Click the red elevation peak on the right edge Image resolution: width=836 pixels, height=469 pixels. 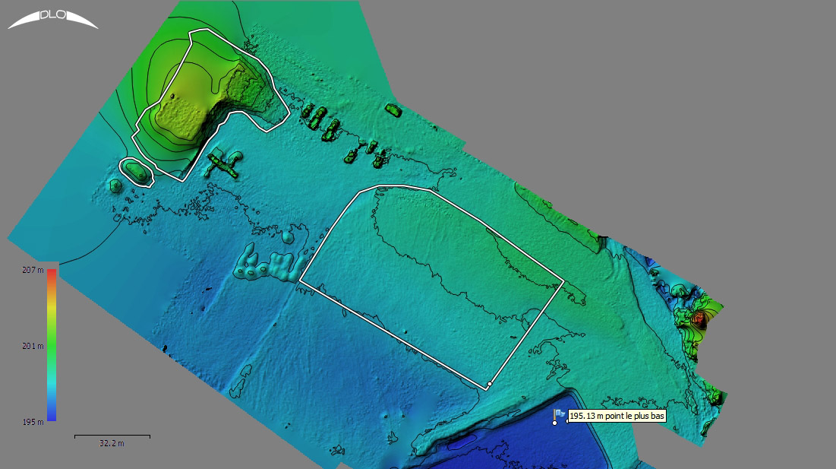[699, 318]
